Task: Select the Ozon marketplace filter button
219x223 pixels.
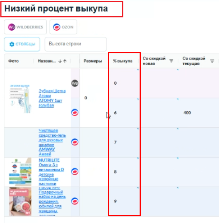Action: click(x=64, y=27)
